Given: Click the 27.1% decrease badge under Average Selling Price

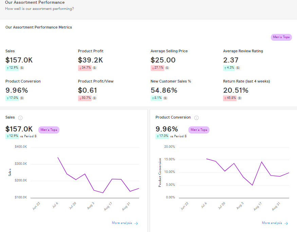Looking at the screenshot, I should click(x=157, y=68).
